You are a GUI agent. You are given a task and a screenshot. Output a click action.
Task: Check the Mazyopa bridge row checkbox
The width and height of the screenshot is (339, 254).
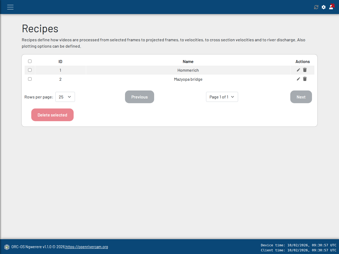pyautogui.click(x=30, y=79)
